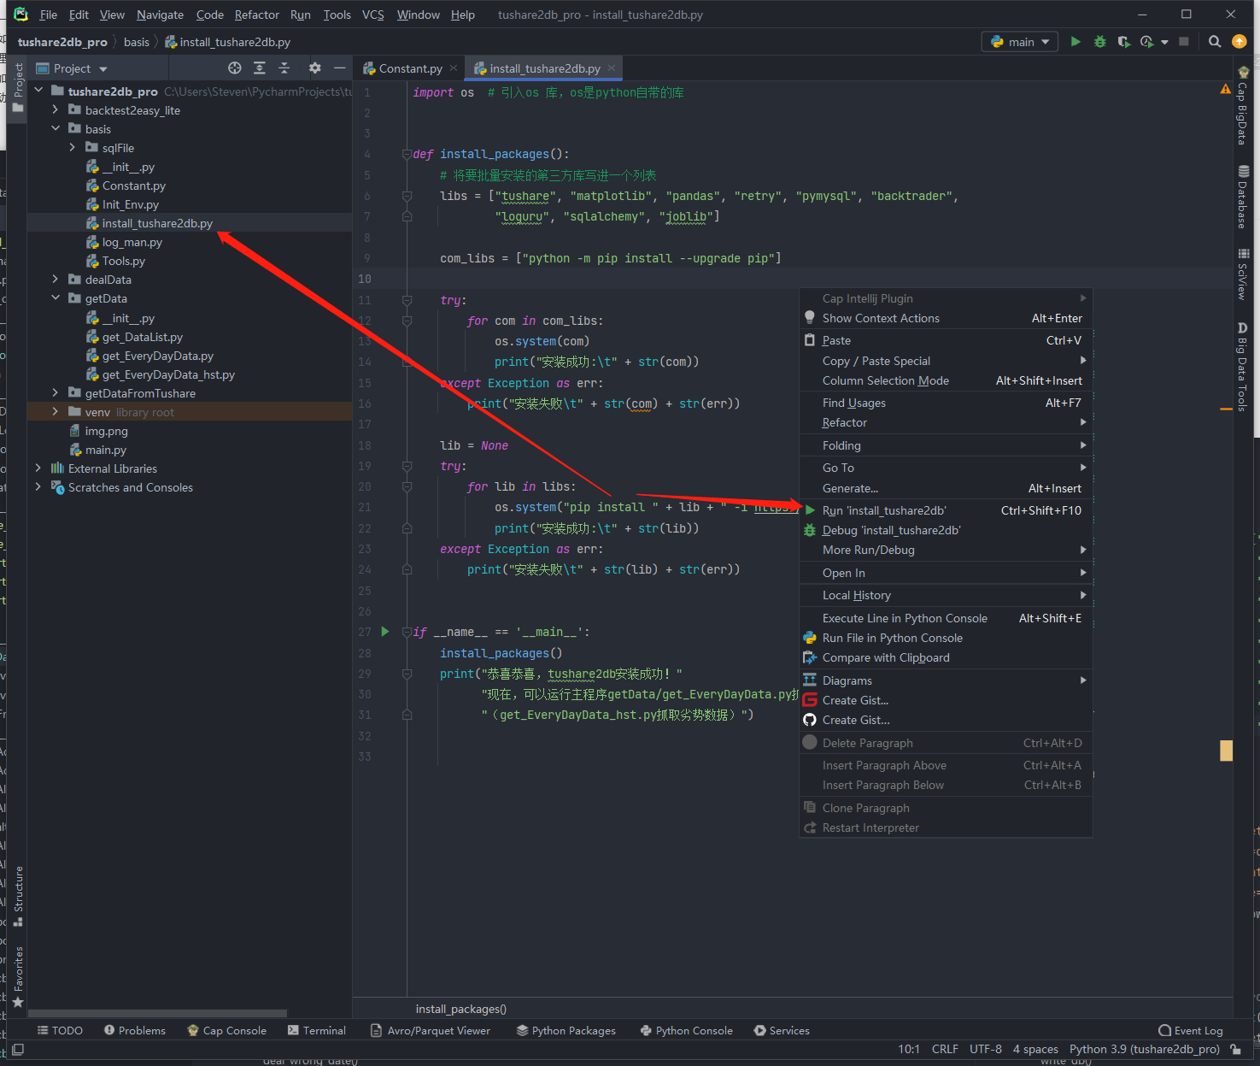Screen dimensions: 1260x1066
Task: Open the Terminal tool window
Action: [x=317, y=1030]
